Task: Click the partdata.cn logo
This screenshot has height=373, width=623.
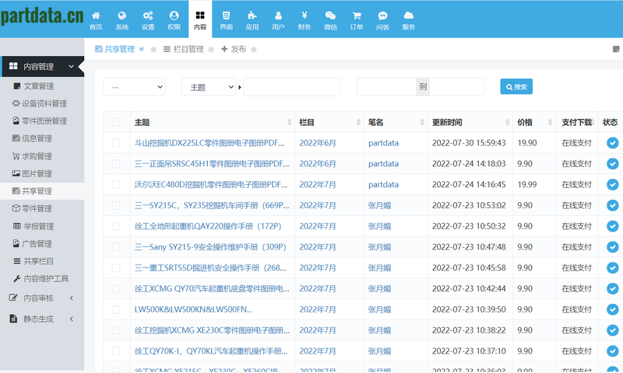Action: coord(42,16)
